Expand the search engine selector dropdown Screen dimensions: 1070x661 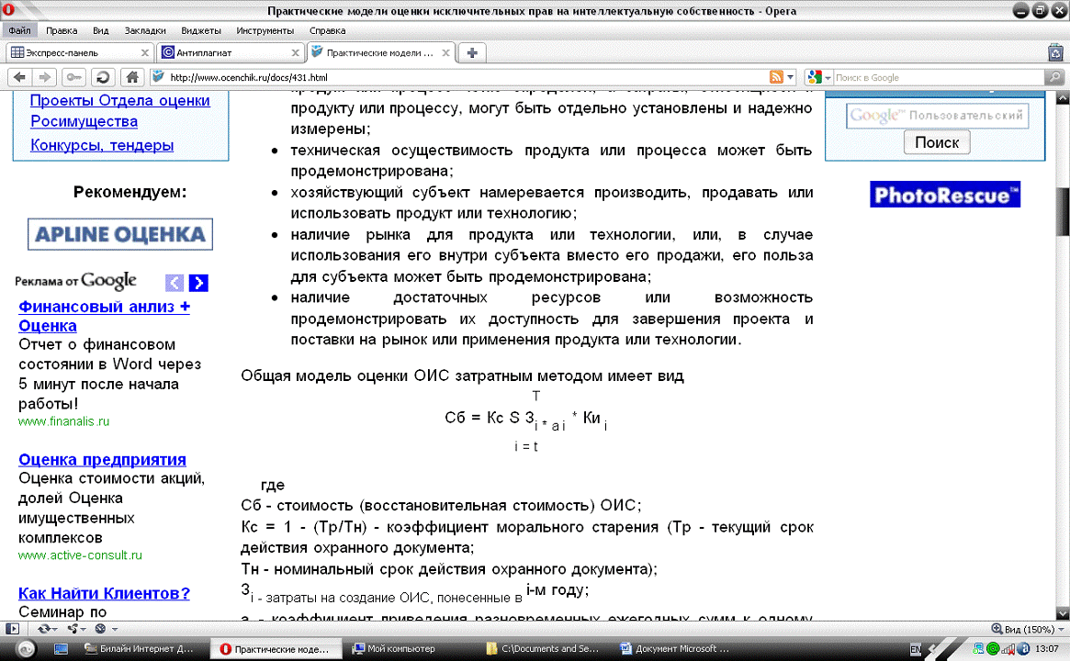pyautogui.click(x=827, y=77)
